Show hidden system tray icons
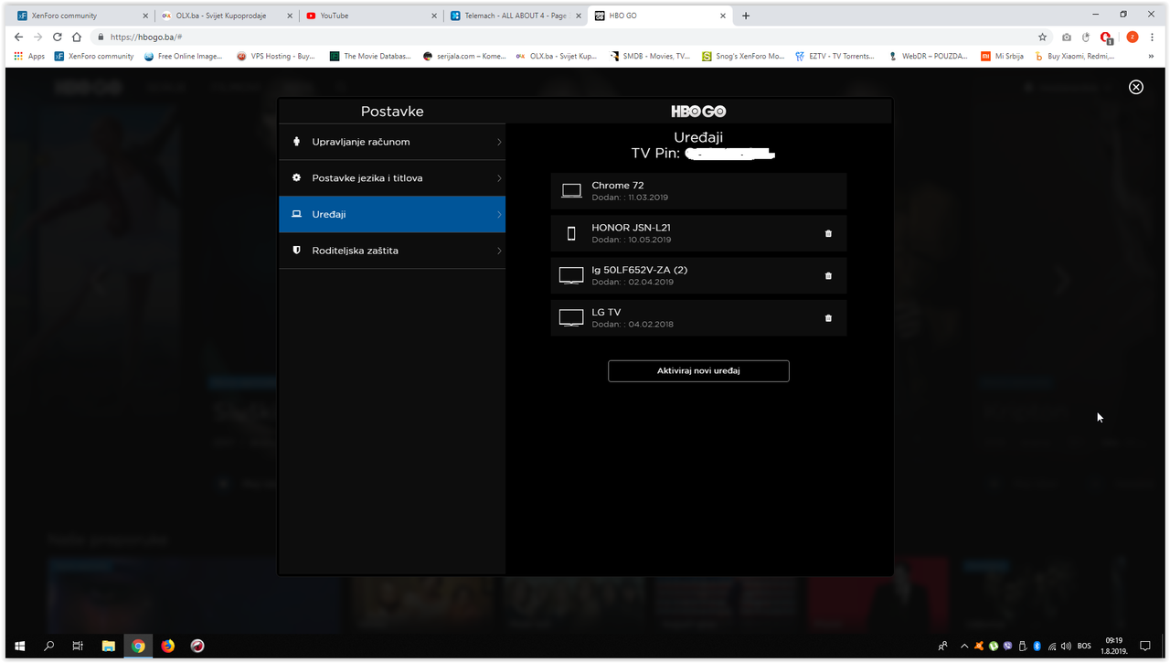1170x663 pixels. pyautogui.click(x=963, y=646)
